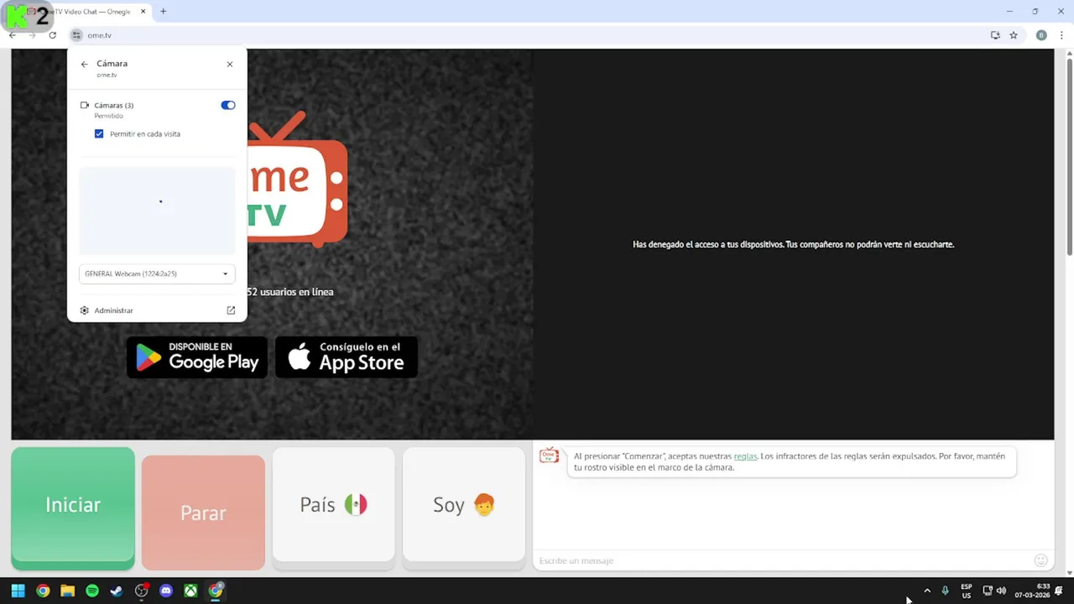Click the OmeTV avatar in chat message

click(x=549, y=456)
